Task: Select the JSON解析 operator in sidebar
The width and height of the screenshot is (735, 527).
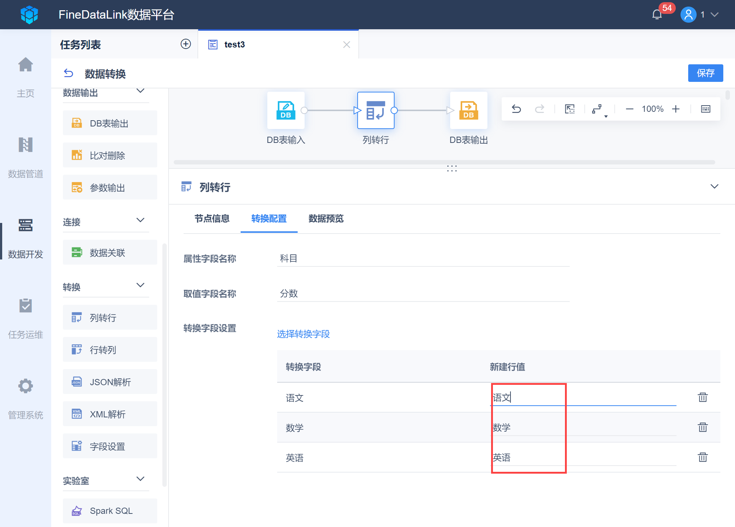Action: point(110,382)
